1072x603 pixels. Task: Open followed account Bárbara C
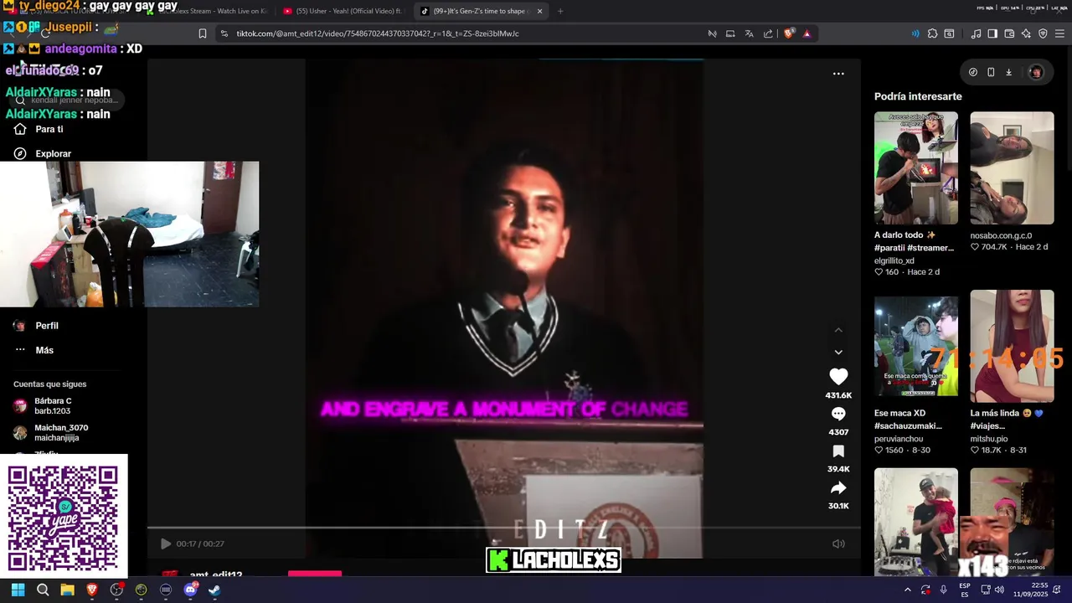pyautogui.click(x=53, y=406)
